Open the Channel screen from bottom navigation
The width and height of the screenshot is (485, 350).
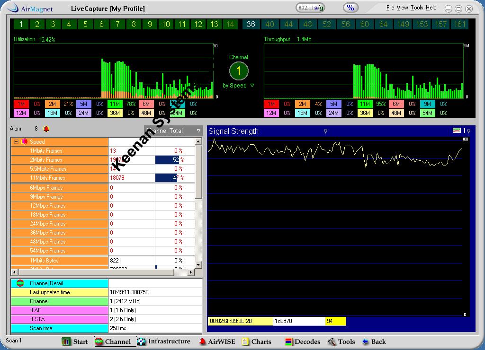[115, 341]
